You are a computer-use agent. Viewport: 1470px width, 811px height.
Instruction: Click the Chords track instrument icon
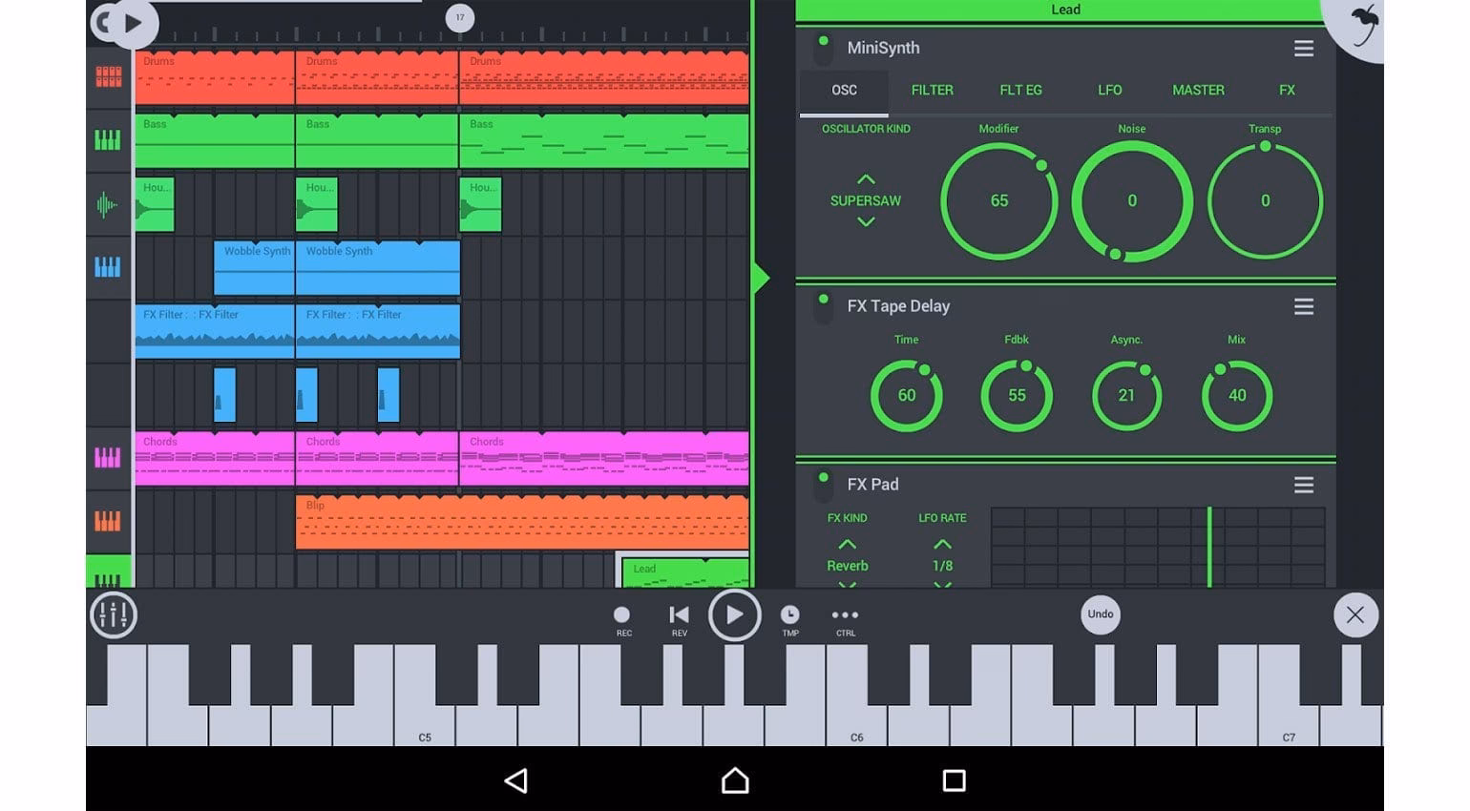pyautogui.click(x=108, y=458)
